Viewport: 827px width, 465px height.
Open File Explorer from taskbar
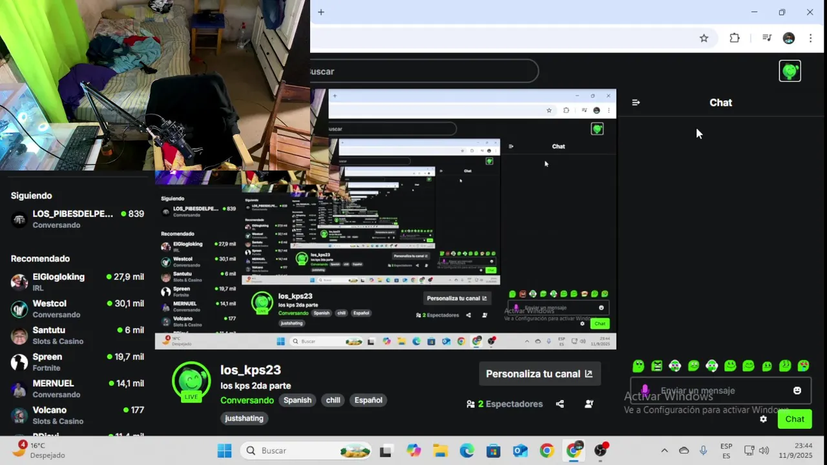point(440,451)
